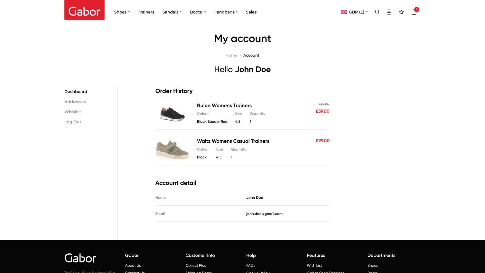Click the John Doe name value in Account detail
Screen dimensions: 485x273
[254, 197]
